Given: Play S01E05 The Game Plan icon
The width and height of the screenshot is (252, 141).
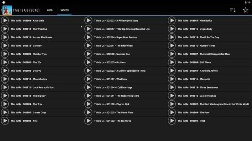Looking at the screenshot, I should click(x=88, y=112).
